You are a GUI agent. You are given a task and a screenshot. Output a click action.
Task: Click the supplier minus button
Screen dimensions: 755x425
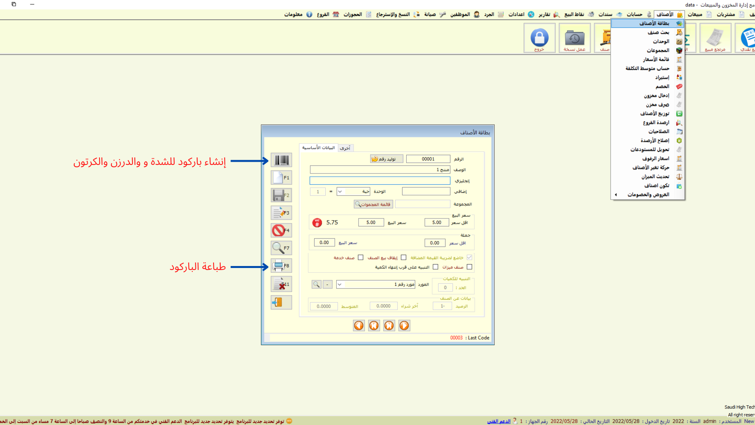[328, 284]
